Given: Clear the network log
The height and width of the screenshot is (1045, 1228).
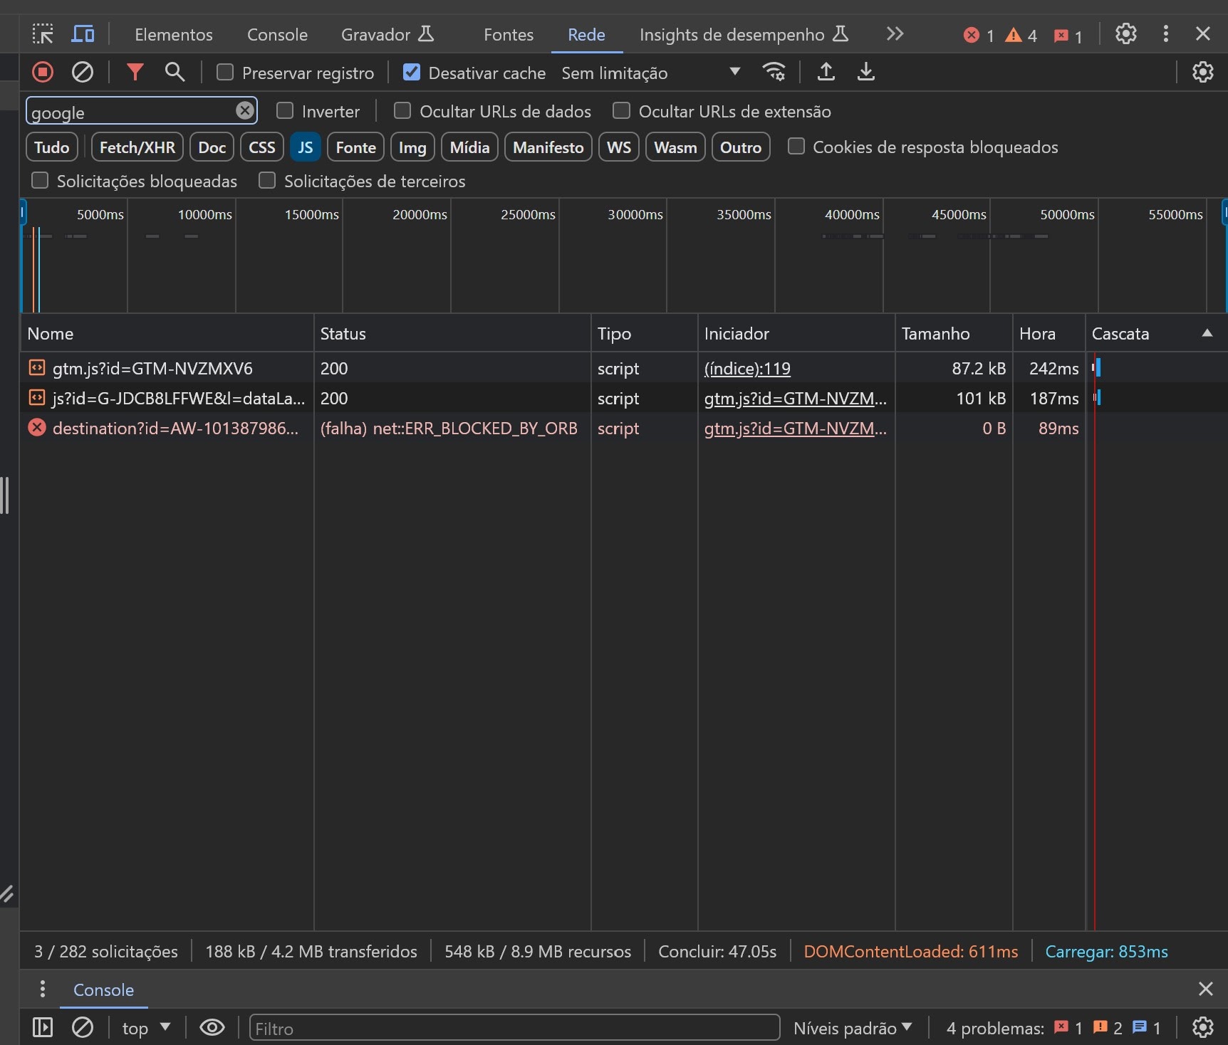Looking at the screenshot, I should (83, 72).
